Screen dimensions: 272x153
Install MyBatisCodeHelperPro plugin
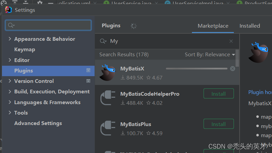click(x=219, y=94)
